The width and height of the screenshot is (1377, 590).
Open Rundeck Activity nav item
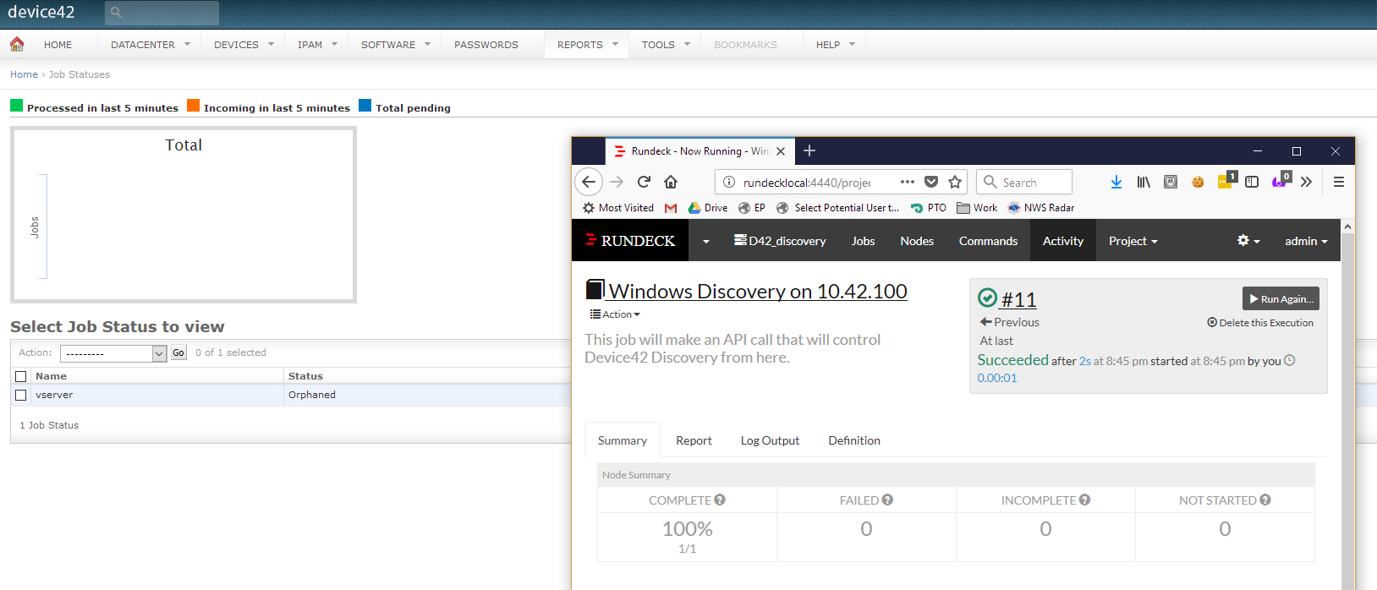pyautogui.click(x=1063, y=241)
